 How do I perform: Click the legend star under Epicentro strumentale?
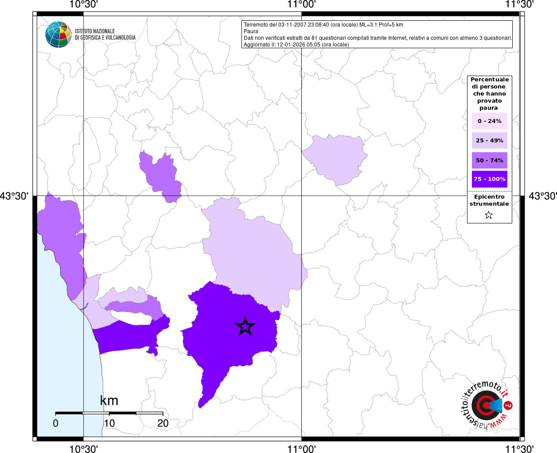[489, 215]
